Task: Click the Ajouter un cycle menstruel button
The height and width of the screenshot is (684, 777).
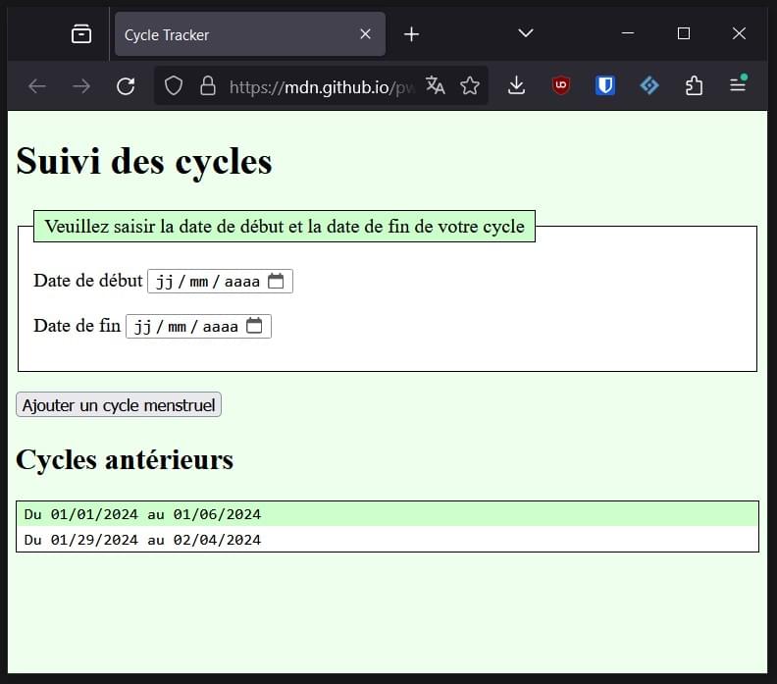Action: 119,405
